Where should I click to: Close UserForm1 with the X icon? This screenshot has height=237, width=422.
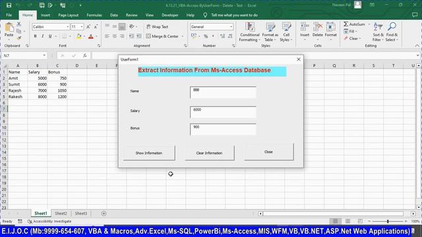[x=299, y=59]
